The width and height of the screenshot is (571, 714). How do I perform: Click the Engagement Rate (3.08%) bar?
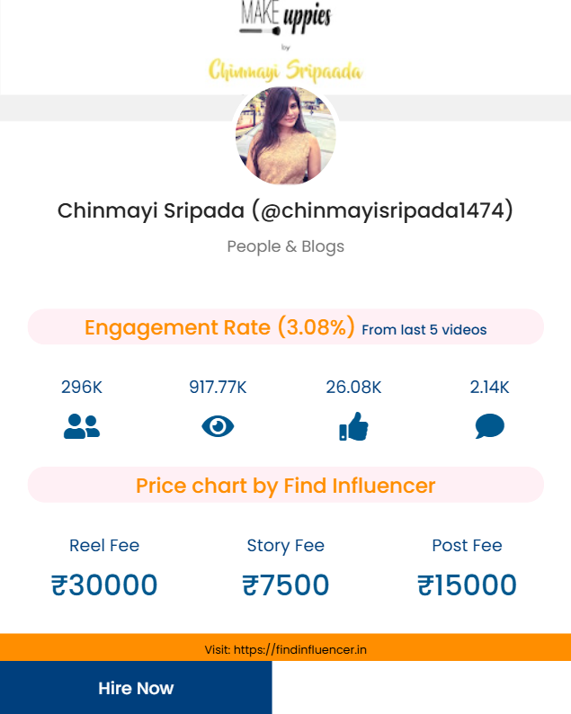(219, 327)
